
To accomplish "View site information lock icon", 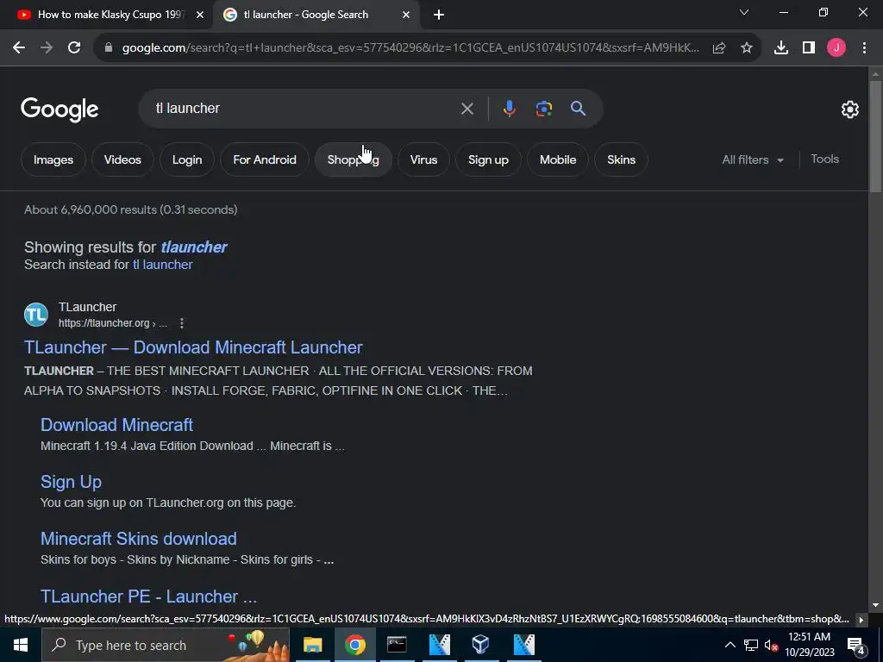I will [109, 48].
